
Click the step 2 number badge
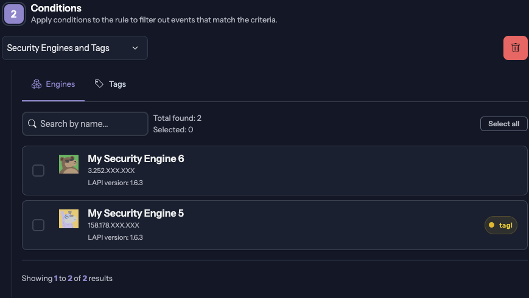pos(13,14)
